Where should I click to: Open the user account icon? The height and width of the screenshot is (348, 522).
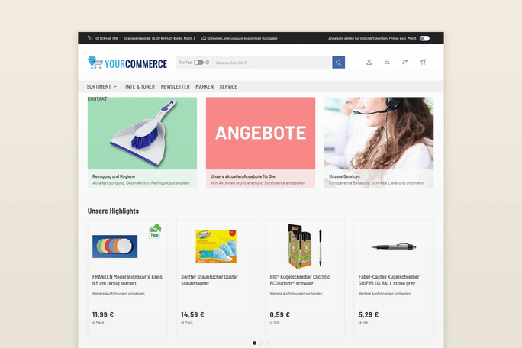369,62
